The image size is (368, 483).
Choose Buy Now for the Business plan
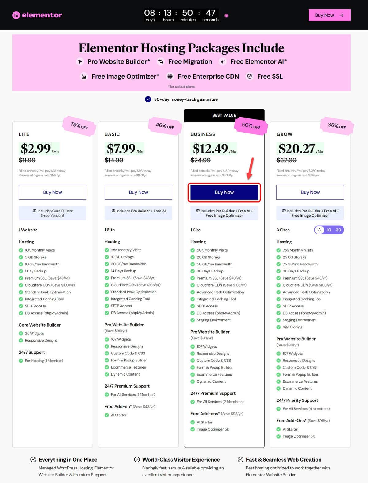pos(224,192)
